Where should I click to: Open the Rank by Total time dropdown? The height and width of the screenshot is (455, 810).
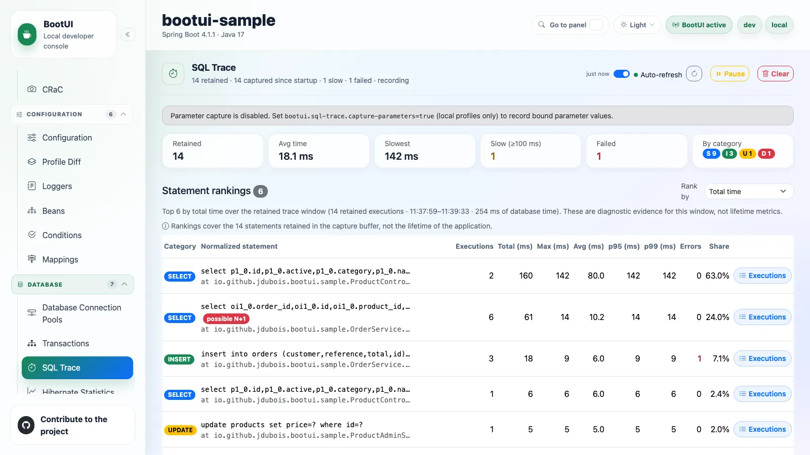pos(749,192)
